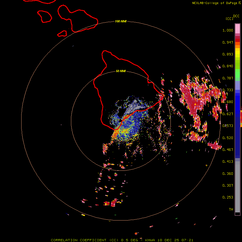
Task: Click the 0.520 legend value
Action: [228, 138]
